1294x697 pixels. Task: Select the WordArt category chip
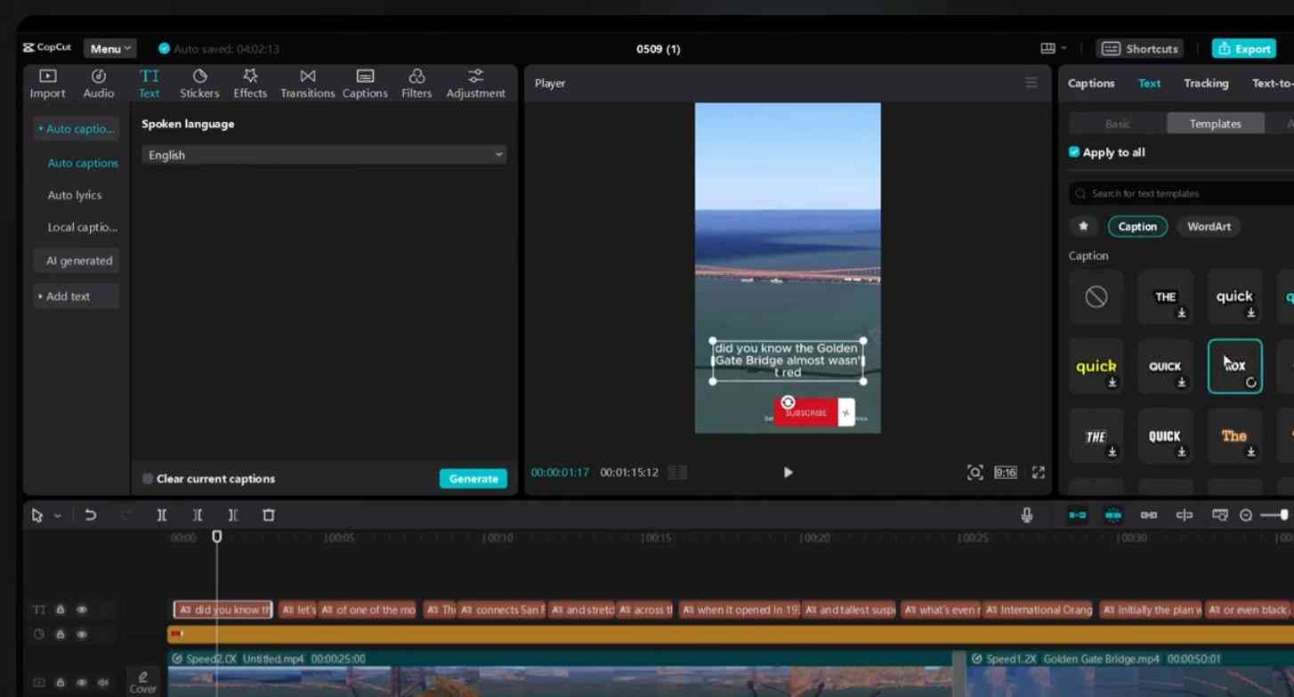pos(1209,226)
